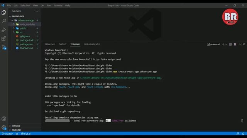The height and width of the screenshot is (138, 247).
Task: Select the TERMINAL tab
Action: 75,44
